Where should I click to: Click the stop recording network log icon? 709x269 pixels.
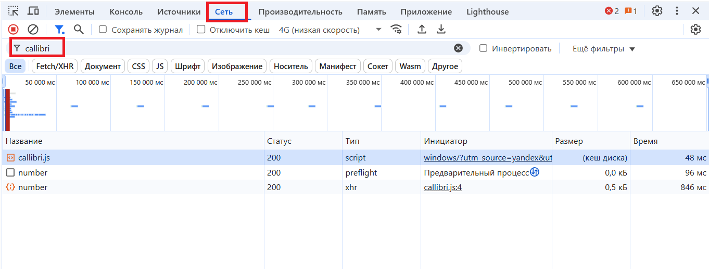pyautogui.click(x=14, y=30)
